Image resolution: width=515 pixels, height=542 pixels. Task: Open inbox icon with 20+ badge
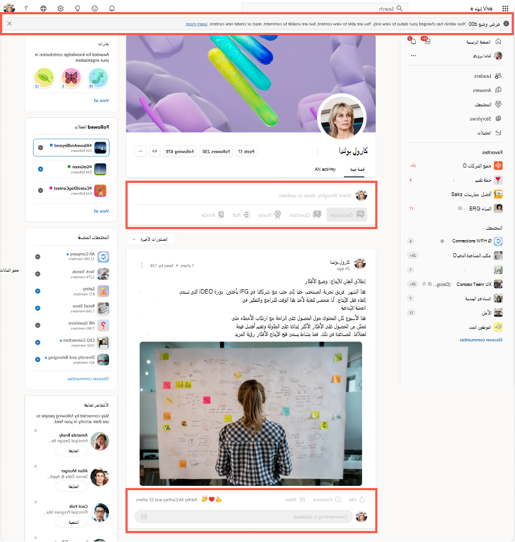(428, 41)
